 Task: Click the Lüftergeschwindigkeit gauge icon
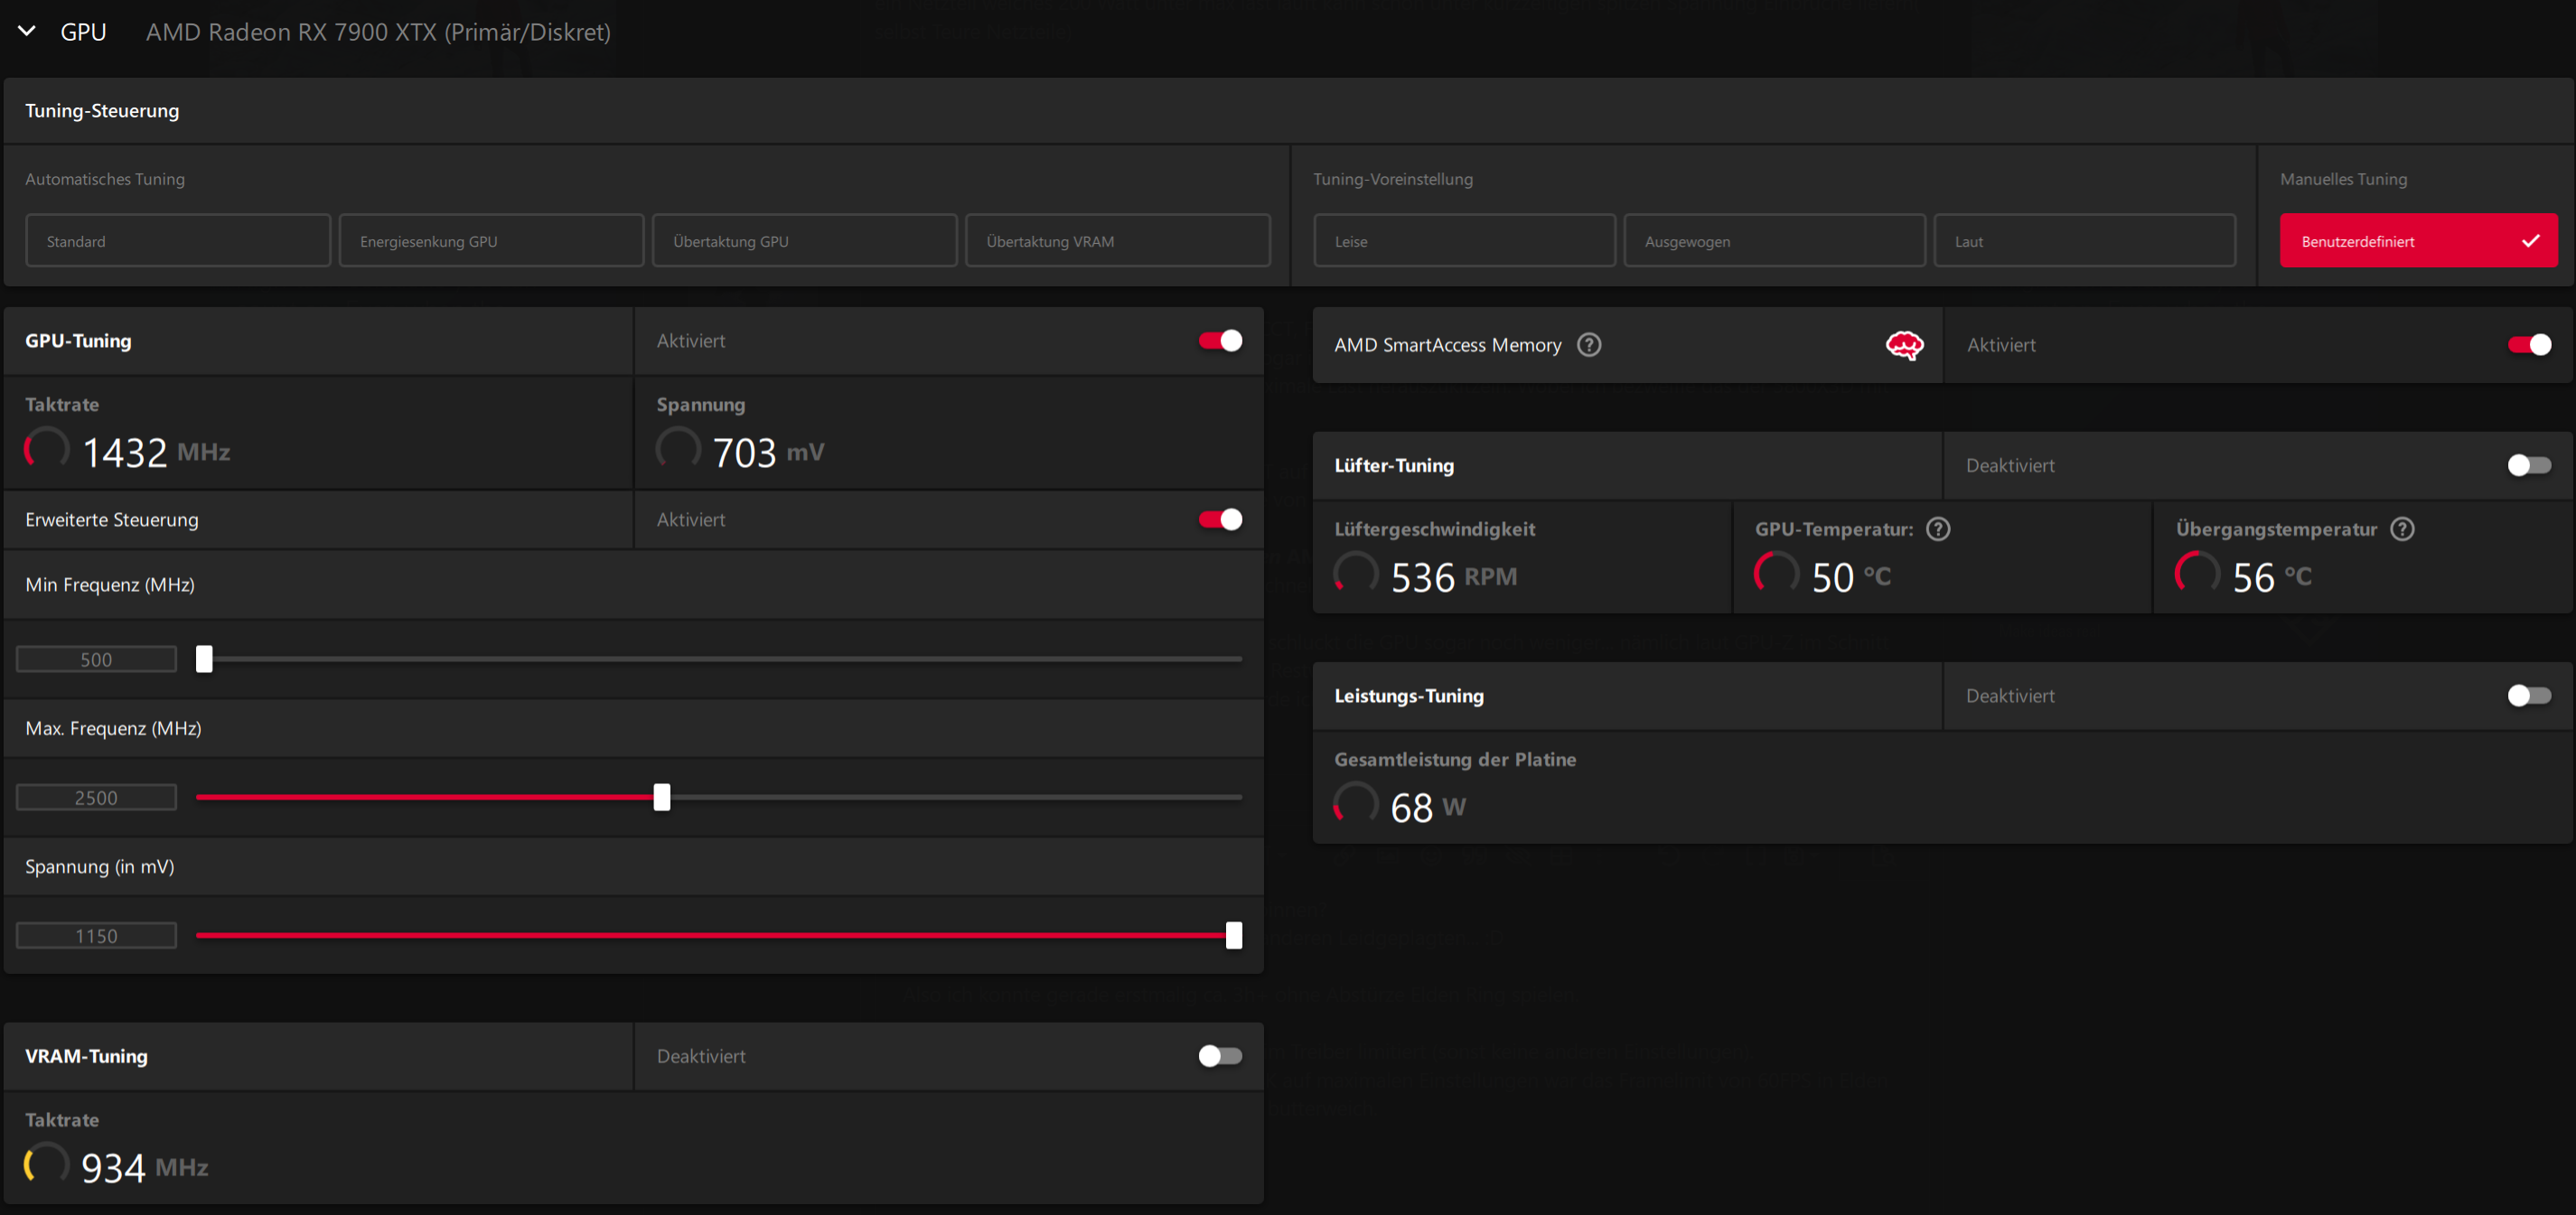click(1356, 574)
